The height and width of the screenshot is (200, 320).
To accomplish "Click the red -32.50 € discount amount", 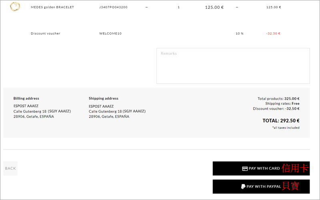I will pyautogui.click(x=273, y=34).
